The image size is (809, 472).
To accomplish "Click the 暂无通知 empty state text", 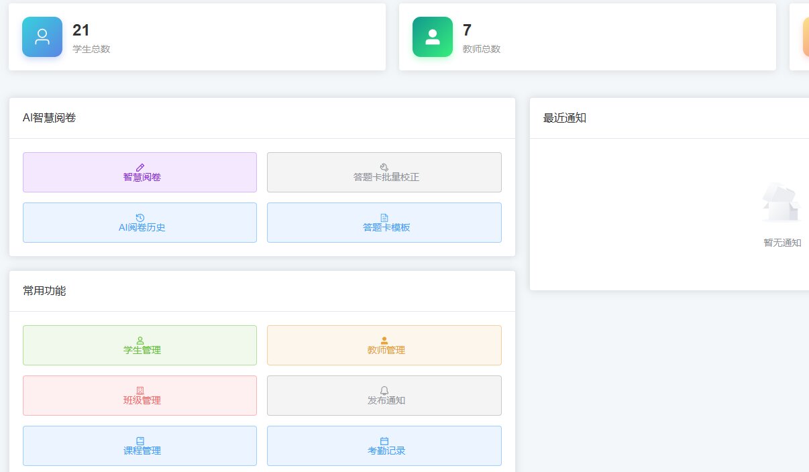I will pos(782,243).
